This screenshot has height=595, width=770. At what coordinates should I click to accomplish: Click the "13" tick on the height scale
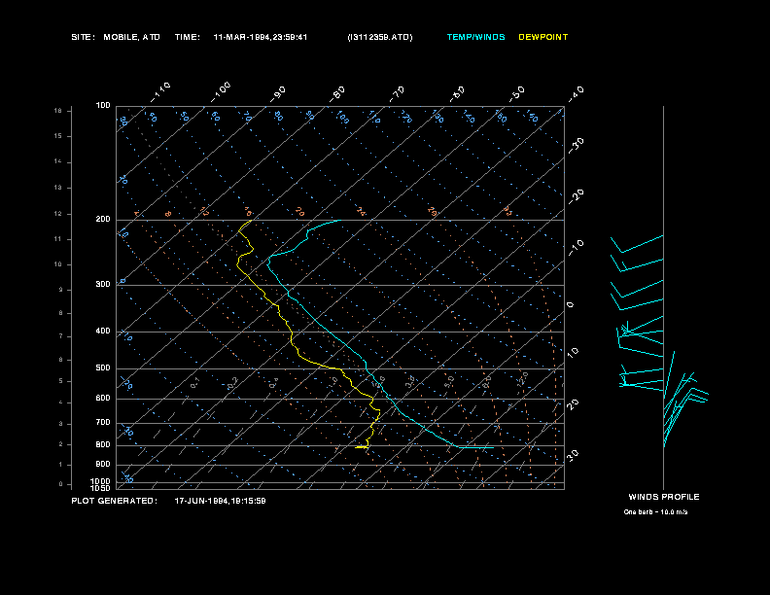click(x=58, y=188)
